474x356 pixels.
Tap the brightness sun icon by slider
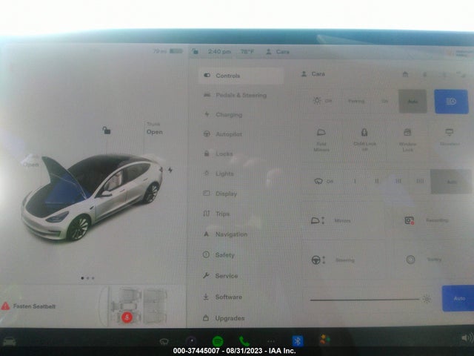(427, 299)
